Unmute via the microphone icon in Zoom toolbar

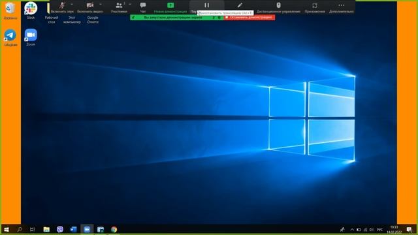pyautogui.click(x=63, y=5)
